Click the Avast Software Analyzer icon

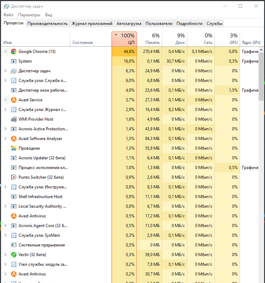[x=14, y=139]
